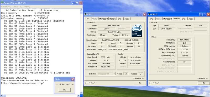The width and height of the screenshot is (210, 97).
Task: Click the Super PI vertical scrollbar down arrow
Action: pos(81,93)
